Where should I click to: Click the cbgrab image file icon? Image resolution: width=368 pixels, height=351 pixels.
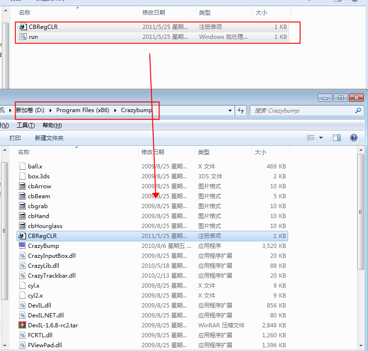[22, 206]
